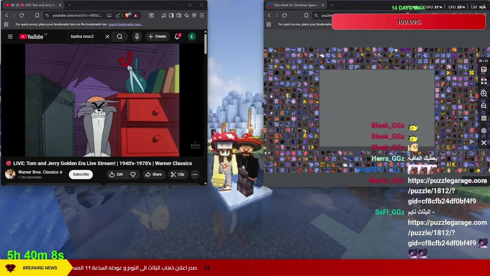Open the Brave Wallet icon
This screenshot has height=276, width=490.
179,15
